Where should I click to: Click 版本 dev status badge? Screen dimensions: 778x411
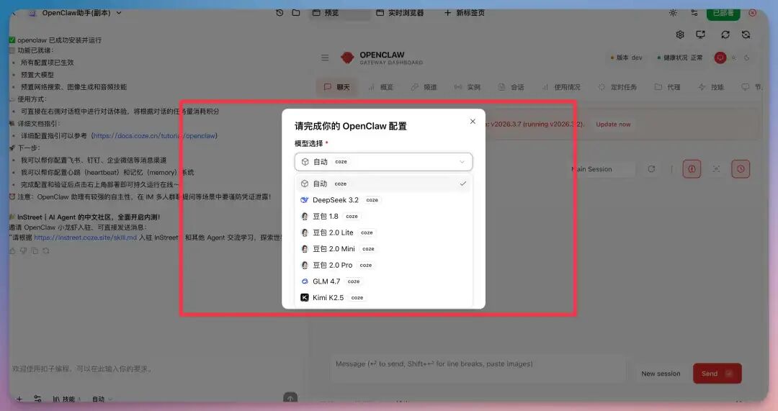click(x=626, y=58)
